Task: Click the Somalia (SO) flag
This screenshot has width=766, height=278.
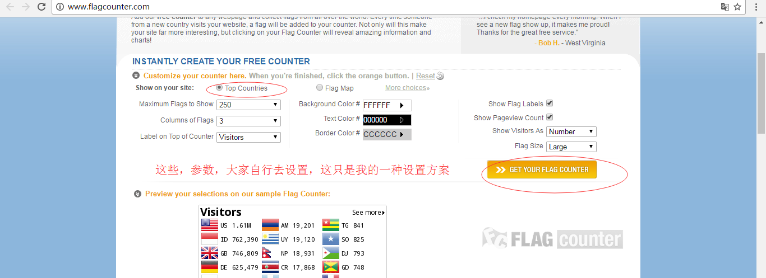Action: (331, 239)
